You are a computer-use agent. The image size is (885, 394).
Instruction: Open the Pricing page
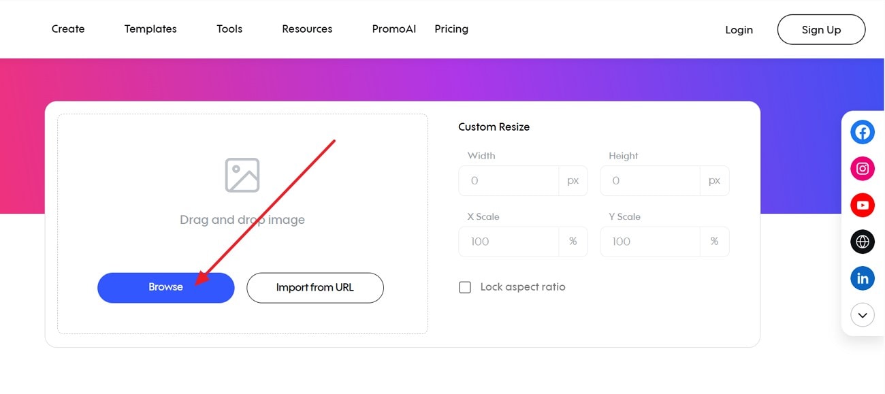451,29
